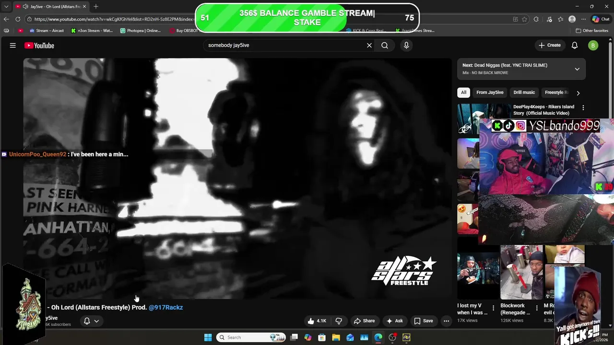Like the video (4.1K)
The image size is (614, 345).
pyautogui.click(x=317, y=321)
